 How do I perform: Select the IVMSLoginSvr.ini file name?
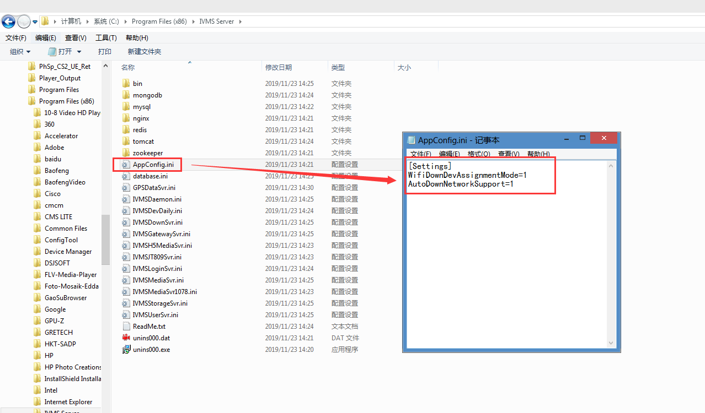pos(157,269)
